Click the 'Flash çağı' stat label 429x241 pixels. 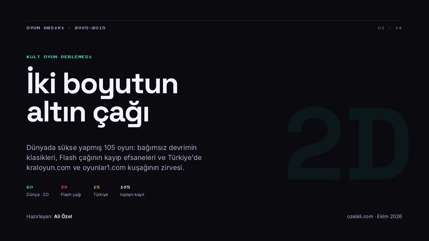71,195
